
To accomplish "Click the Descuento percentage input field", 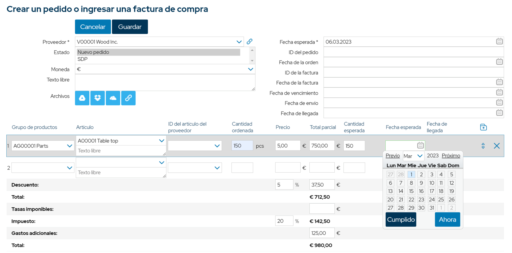I will 284,184.
